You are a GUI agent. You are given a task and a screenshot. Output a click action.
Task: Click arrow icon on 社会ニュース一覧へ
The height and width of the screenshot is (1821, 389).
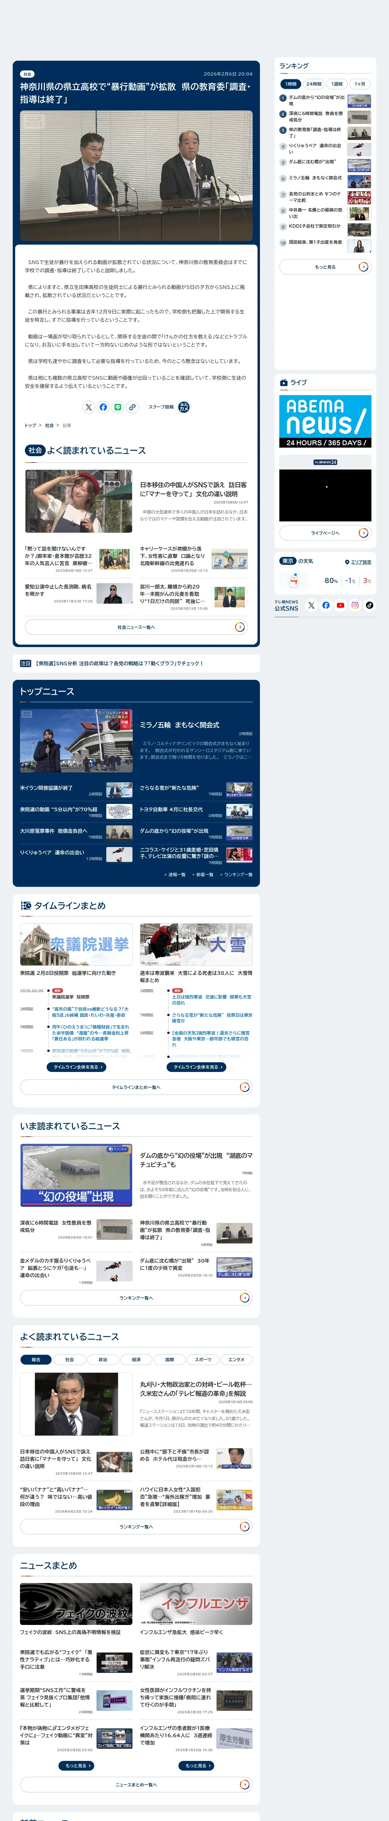click(x=239, y=627)
